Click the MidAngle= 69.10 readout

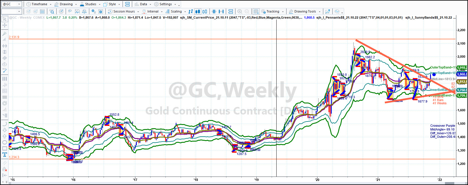pos(442,129)
